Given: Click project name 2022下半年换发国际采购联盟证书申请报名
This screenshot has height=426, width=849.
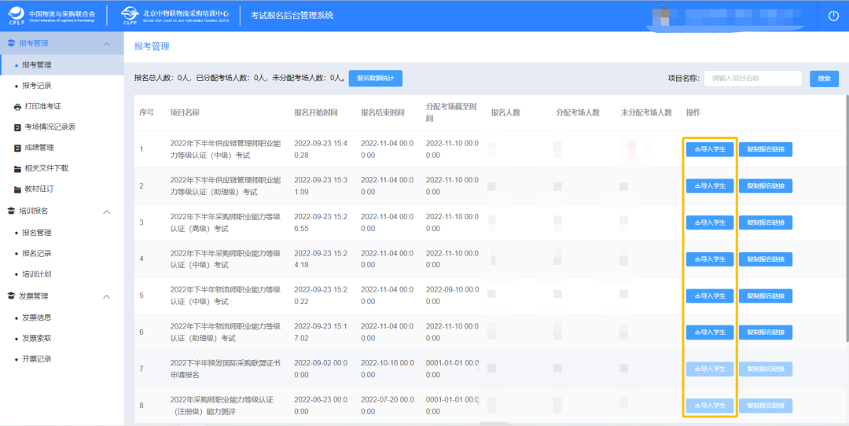Looking at the screenshot, I should pyautogui.click(x=226, y=369).
